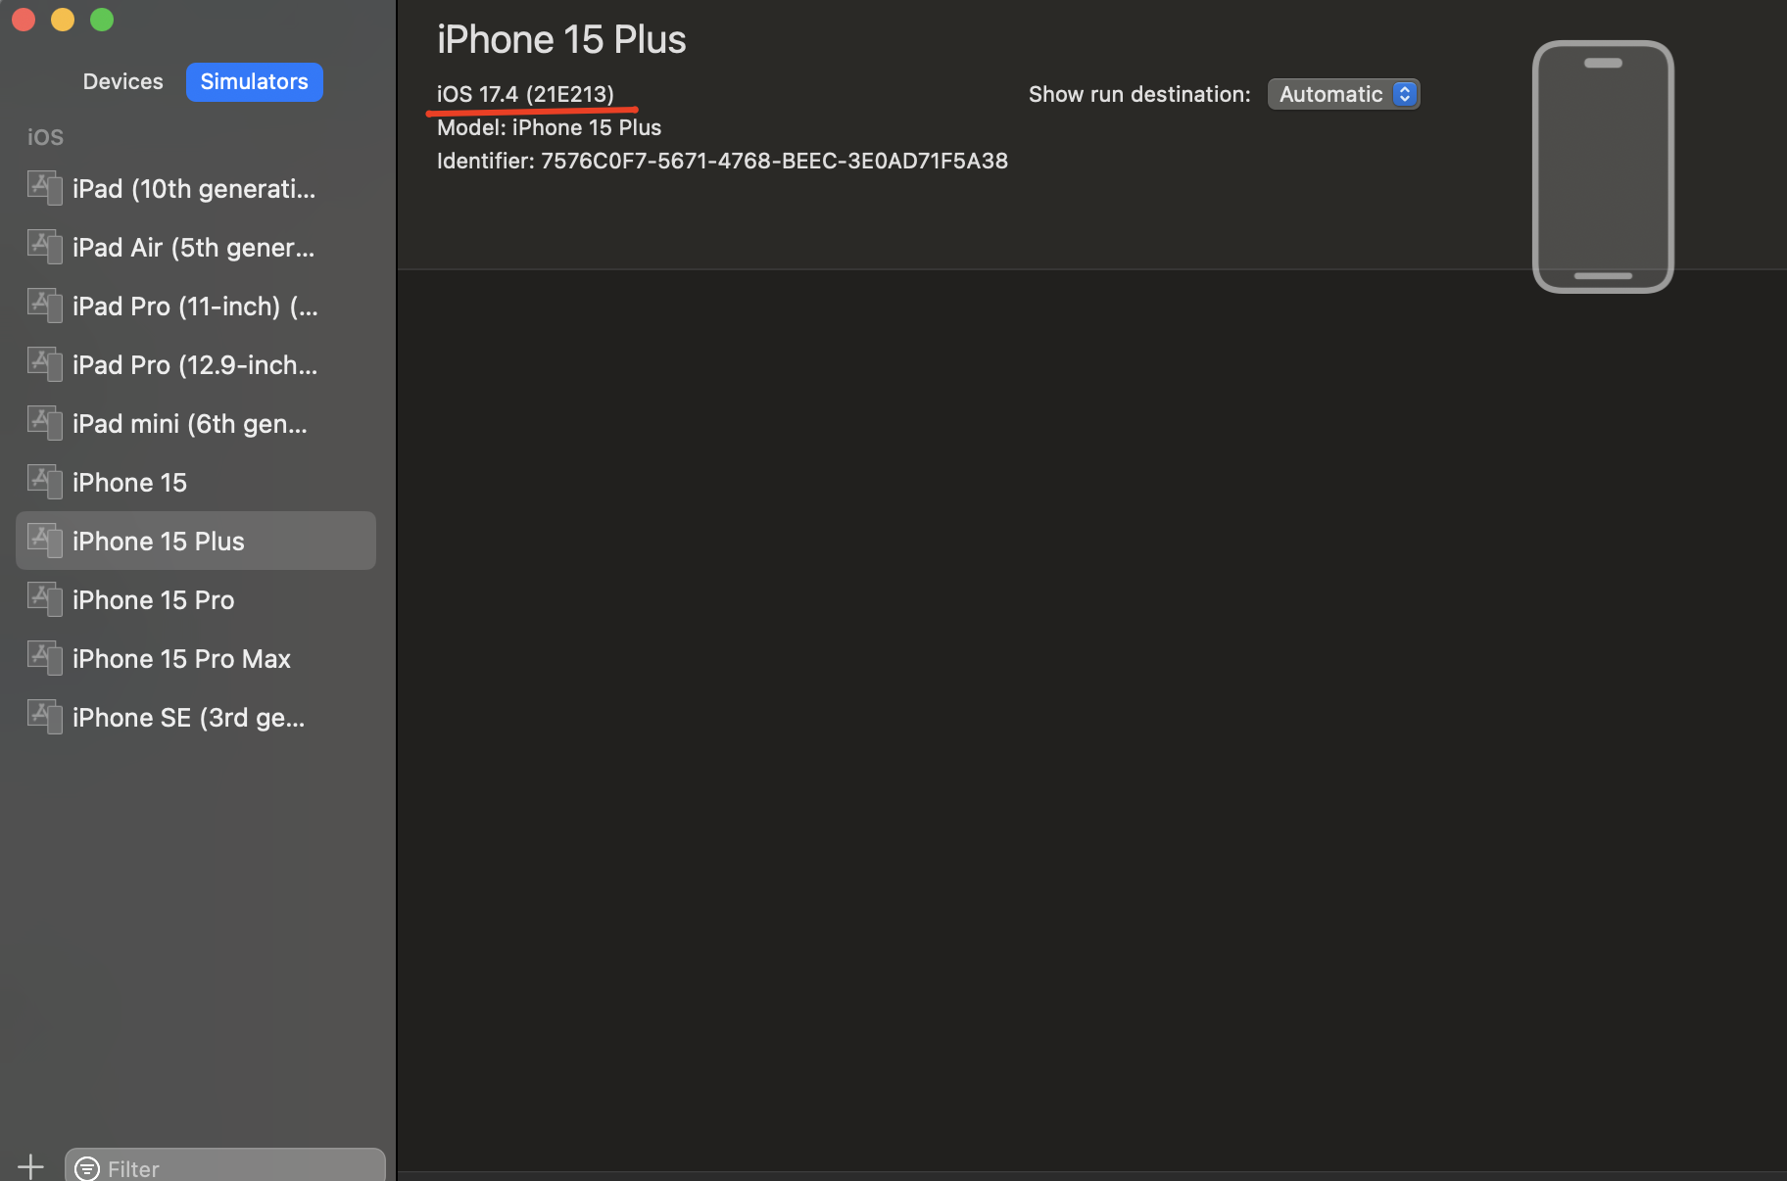
Task: Switch to the Devices tab
Action: click(122, 81)
